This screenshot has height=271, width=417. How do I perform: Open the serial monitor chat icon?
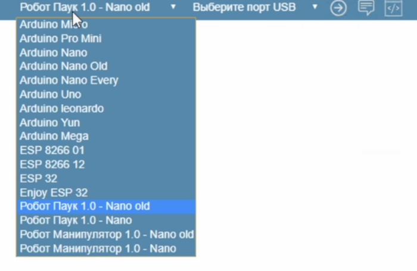click(366, 8)
